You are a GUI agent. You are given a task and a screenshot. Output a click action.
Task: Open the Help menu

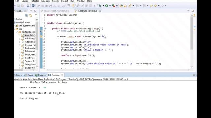click(89, 1)
